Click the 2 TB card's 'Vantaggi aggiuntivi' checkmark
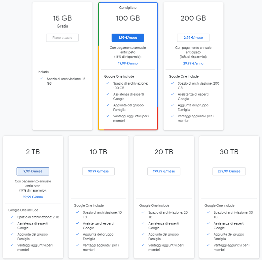This screenshot has width=262, height=260. coord(12,245)
